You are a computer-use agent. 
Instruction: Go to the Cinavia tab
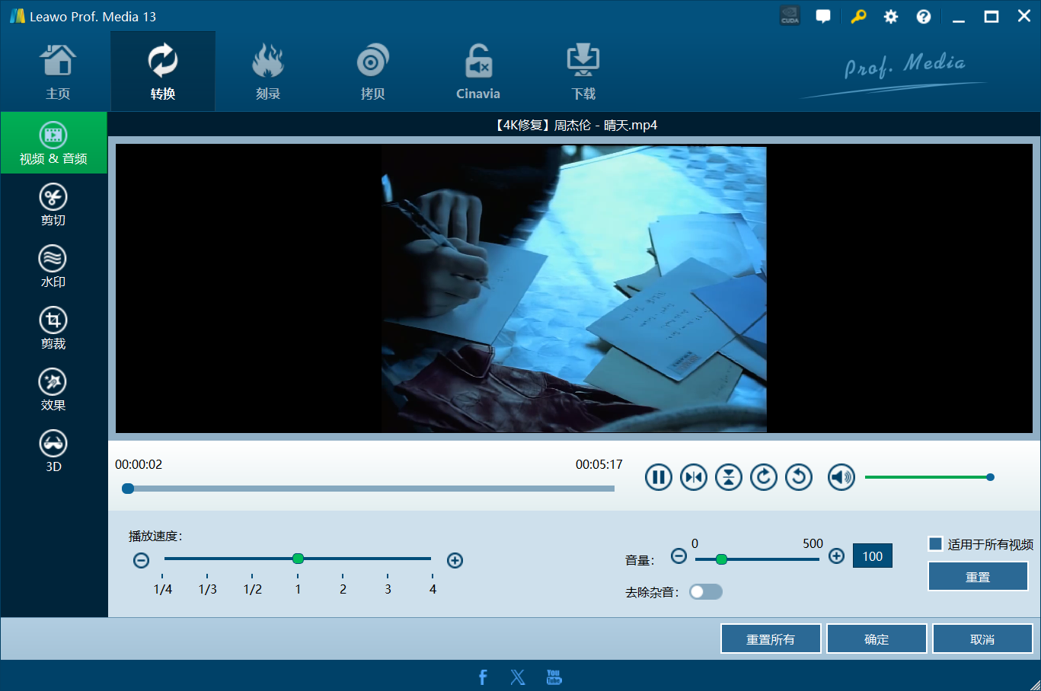(x=478, y=72)
